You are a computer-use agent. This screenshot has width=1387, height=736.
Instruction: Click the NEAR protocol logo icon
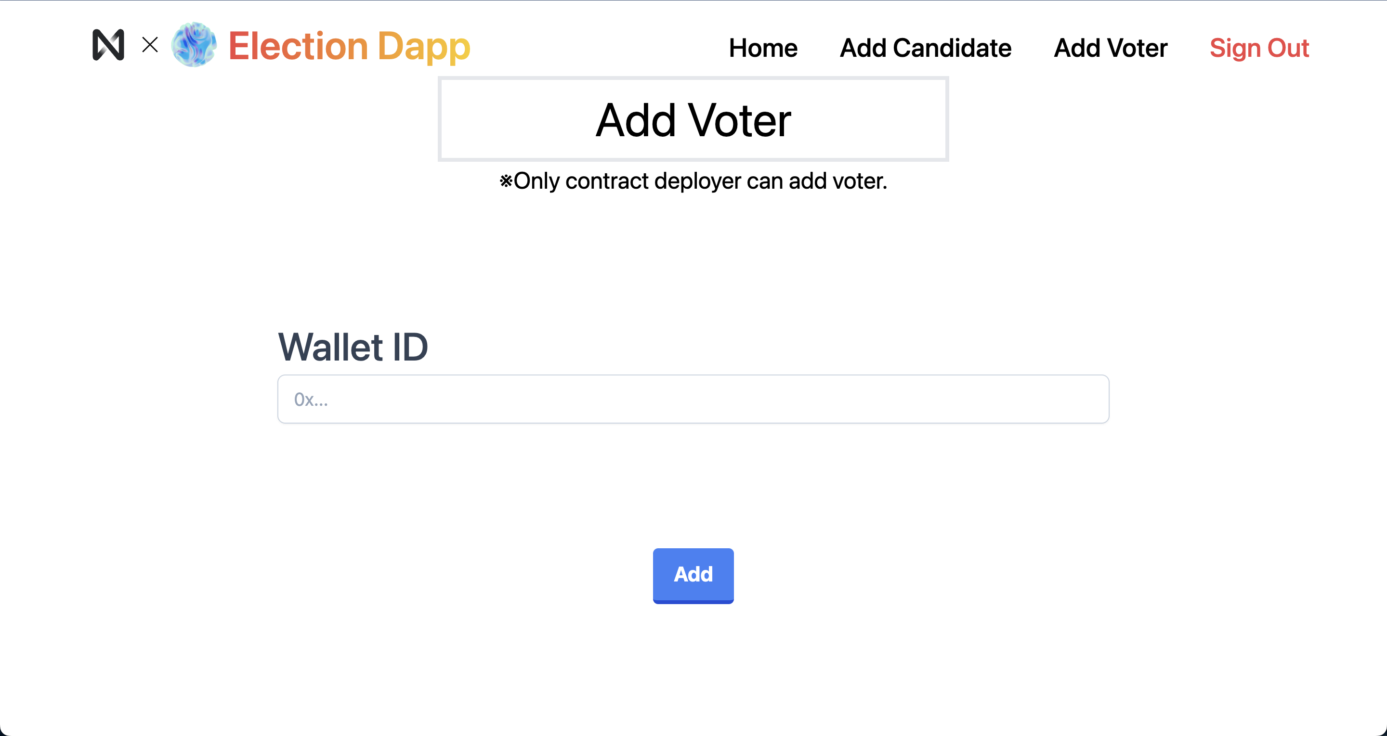[x=108, y=45]
